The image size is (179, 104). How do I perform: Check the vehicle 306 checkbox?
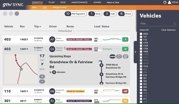141,90
